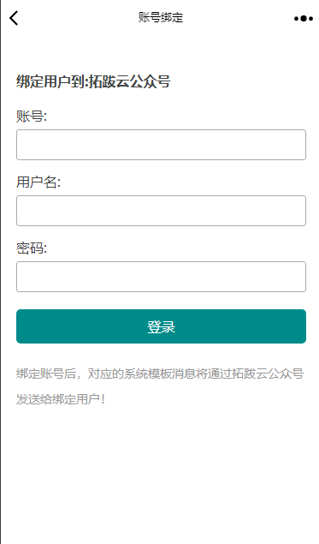Focus the 用户名 input field
The width and height of the screenshot is (319, 544).
coord(161,211)
